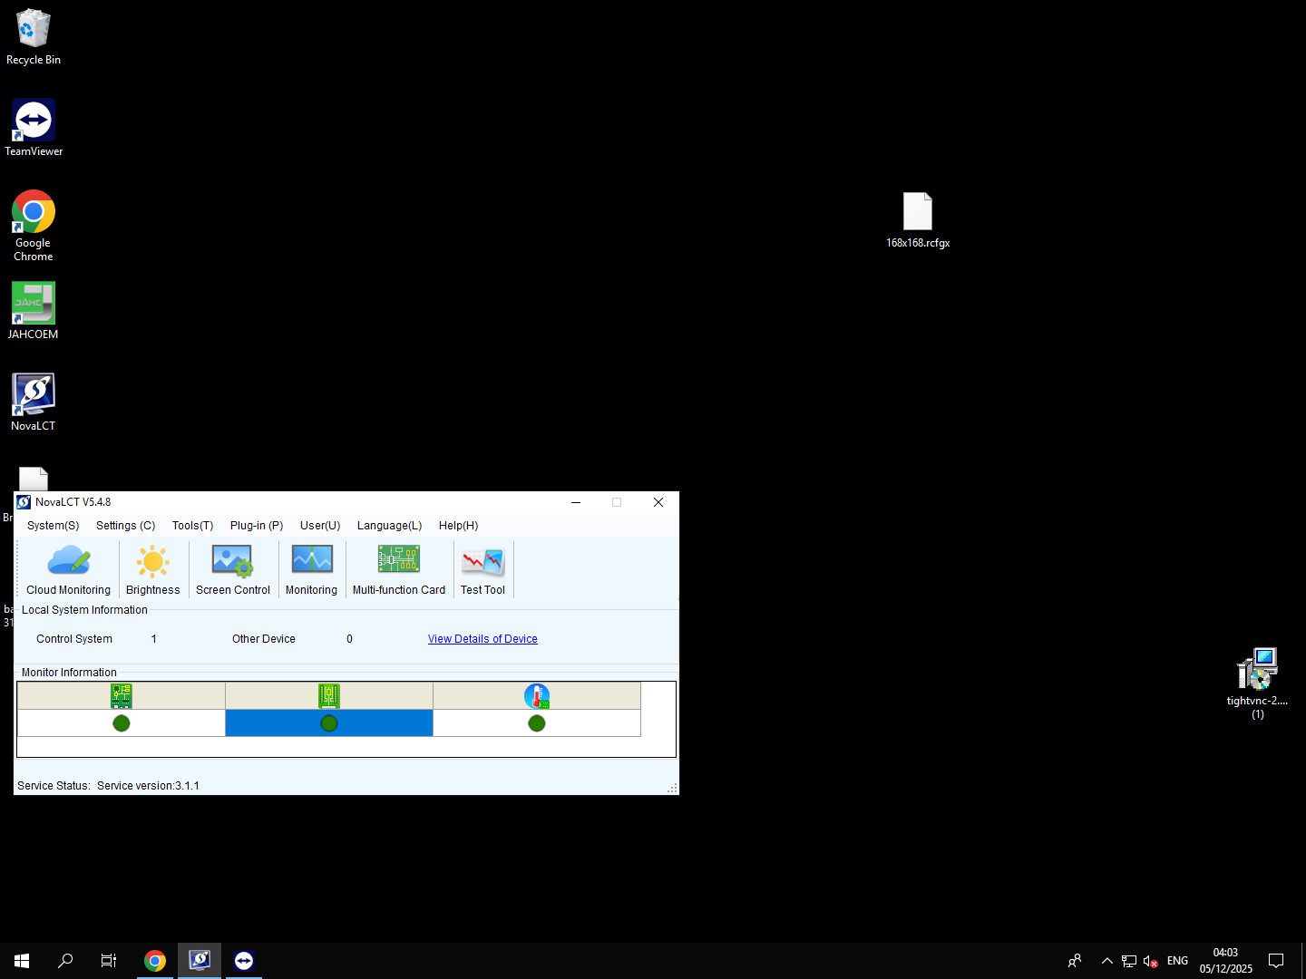Unmute the system volume
Image resolution: width=1306 pixels, height=979 pixels.
1150,960
